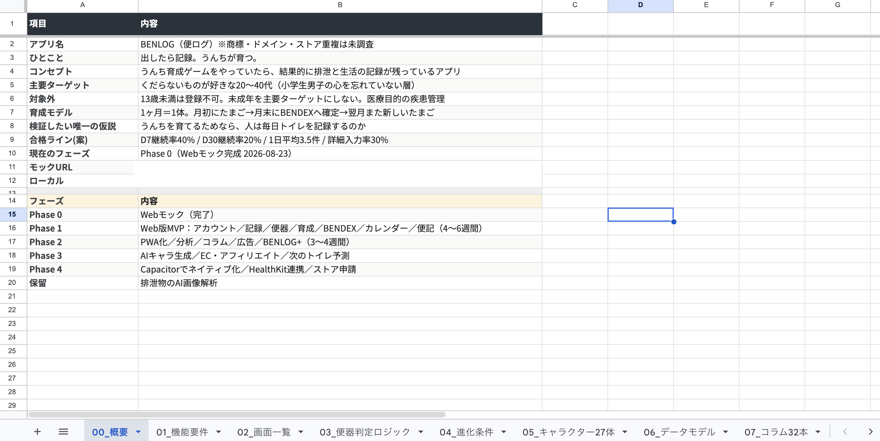This screenshot has width=880, height=441.
Task: Click the Phase 0（Webモック完成 2026-08-23） cell
Action: click(x=340, y=154)
